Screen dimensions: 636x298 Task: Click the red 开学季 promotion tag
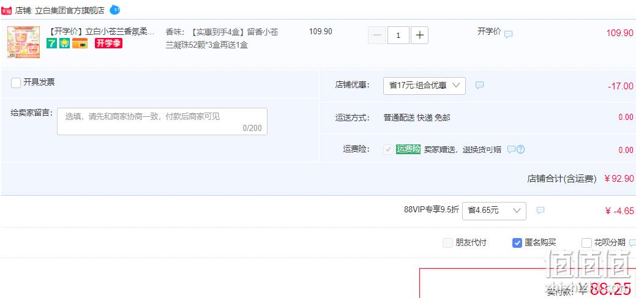[108, 43]
